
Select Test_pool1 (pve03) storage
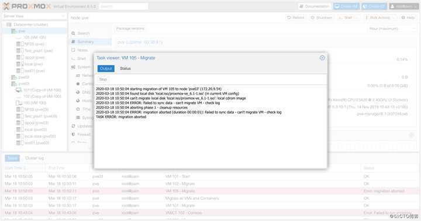41,116
